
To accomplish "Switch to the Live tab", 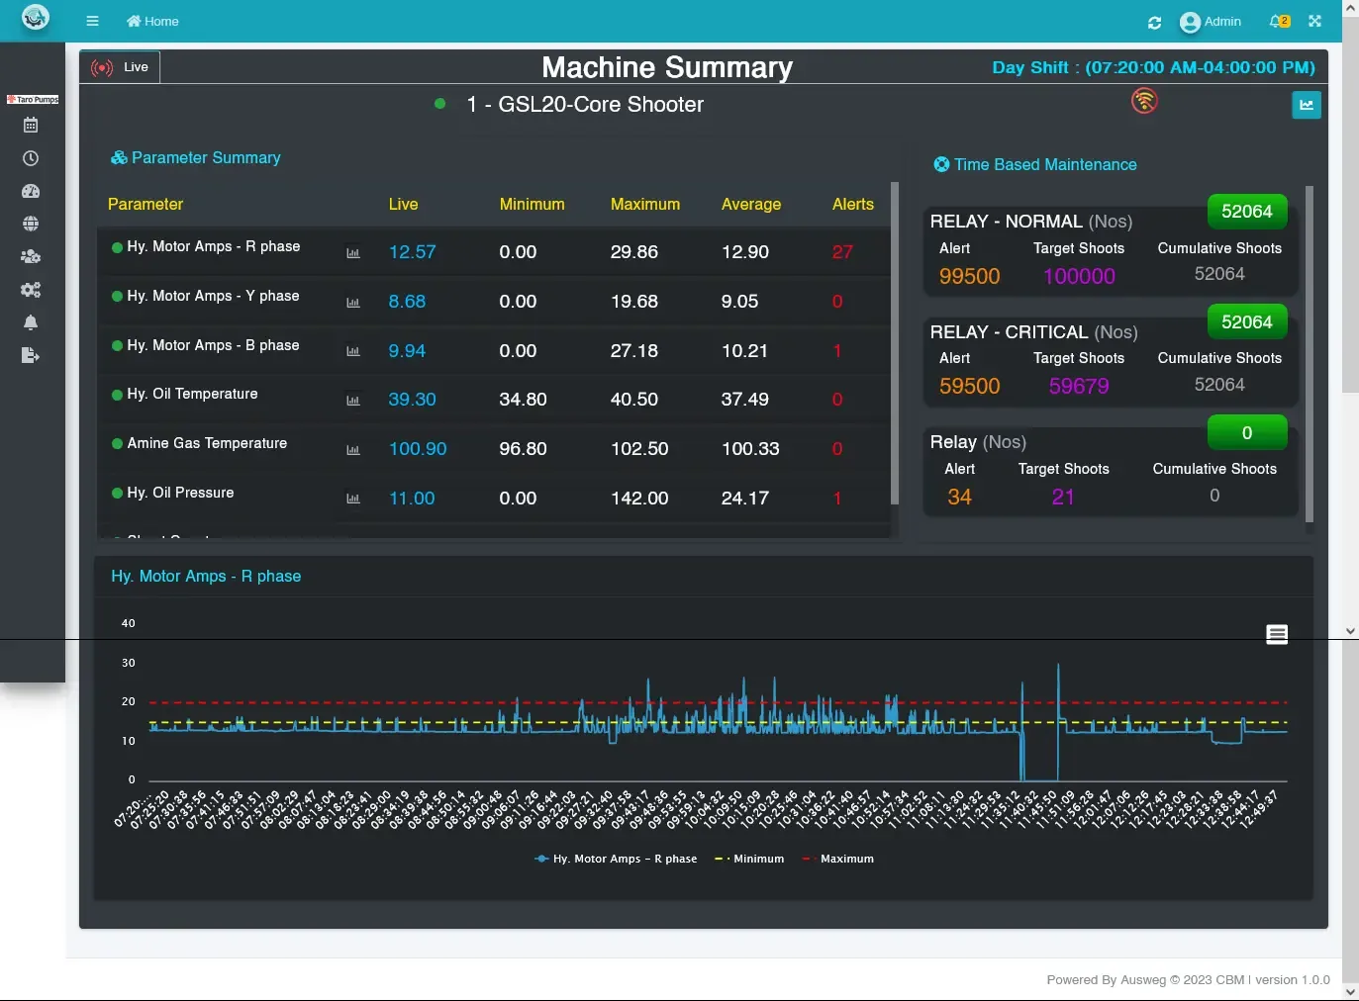I will pyautogui.click(x=120, y=67).
